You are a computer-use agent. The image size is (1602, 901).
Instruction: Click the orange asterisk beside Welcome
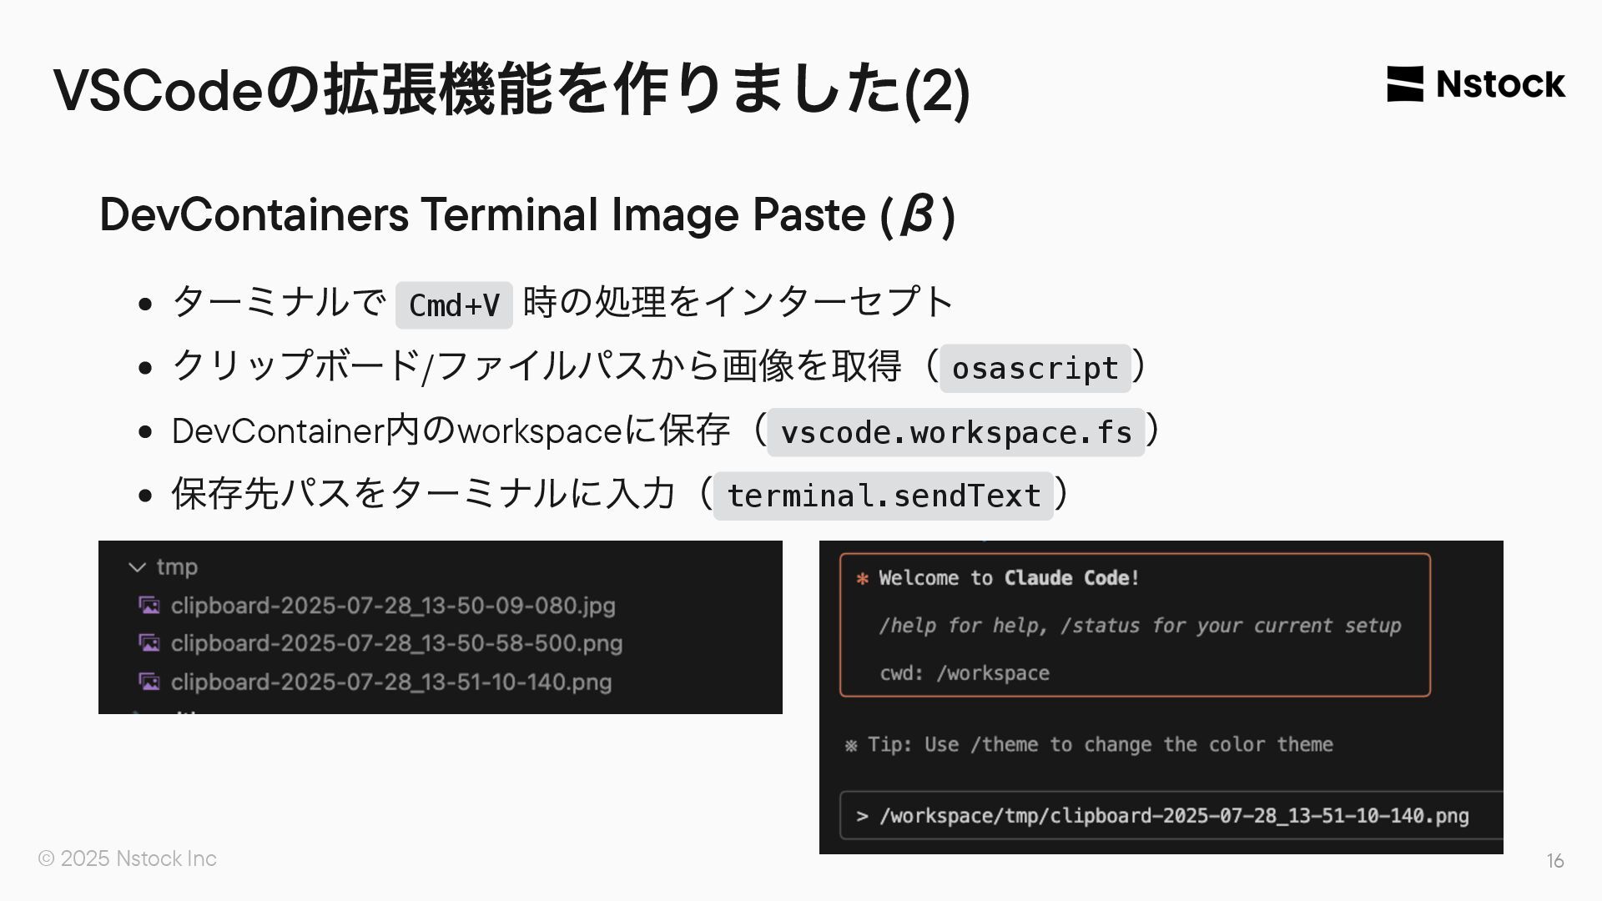pos(863,578)
